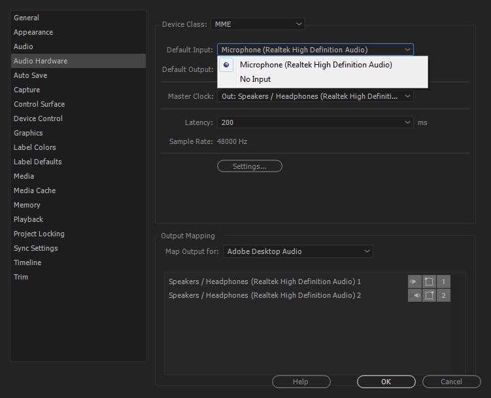Click channel number 1 icon
The width and height of the screenshot is (491, 398).
[x=443, y=281]
